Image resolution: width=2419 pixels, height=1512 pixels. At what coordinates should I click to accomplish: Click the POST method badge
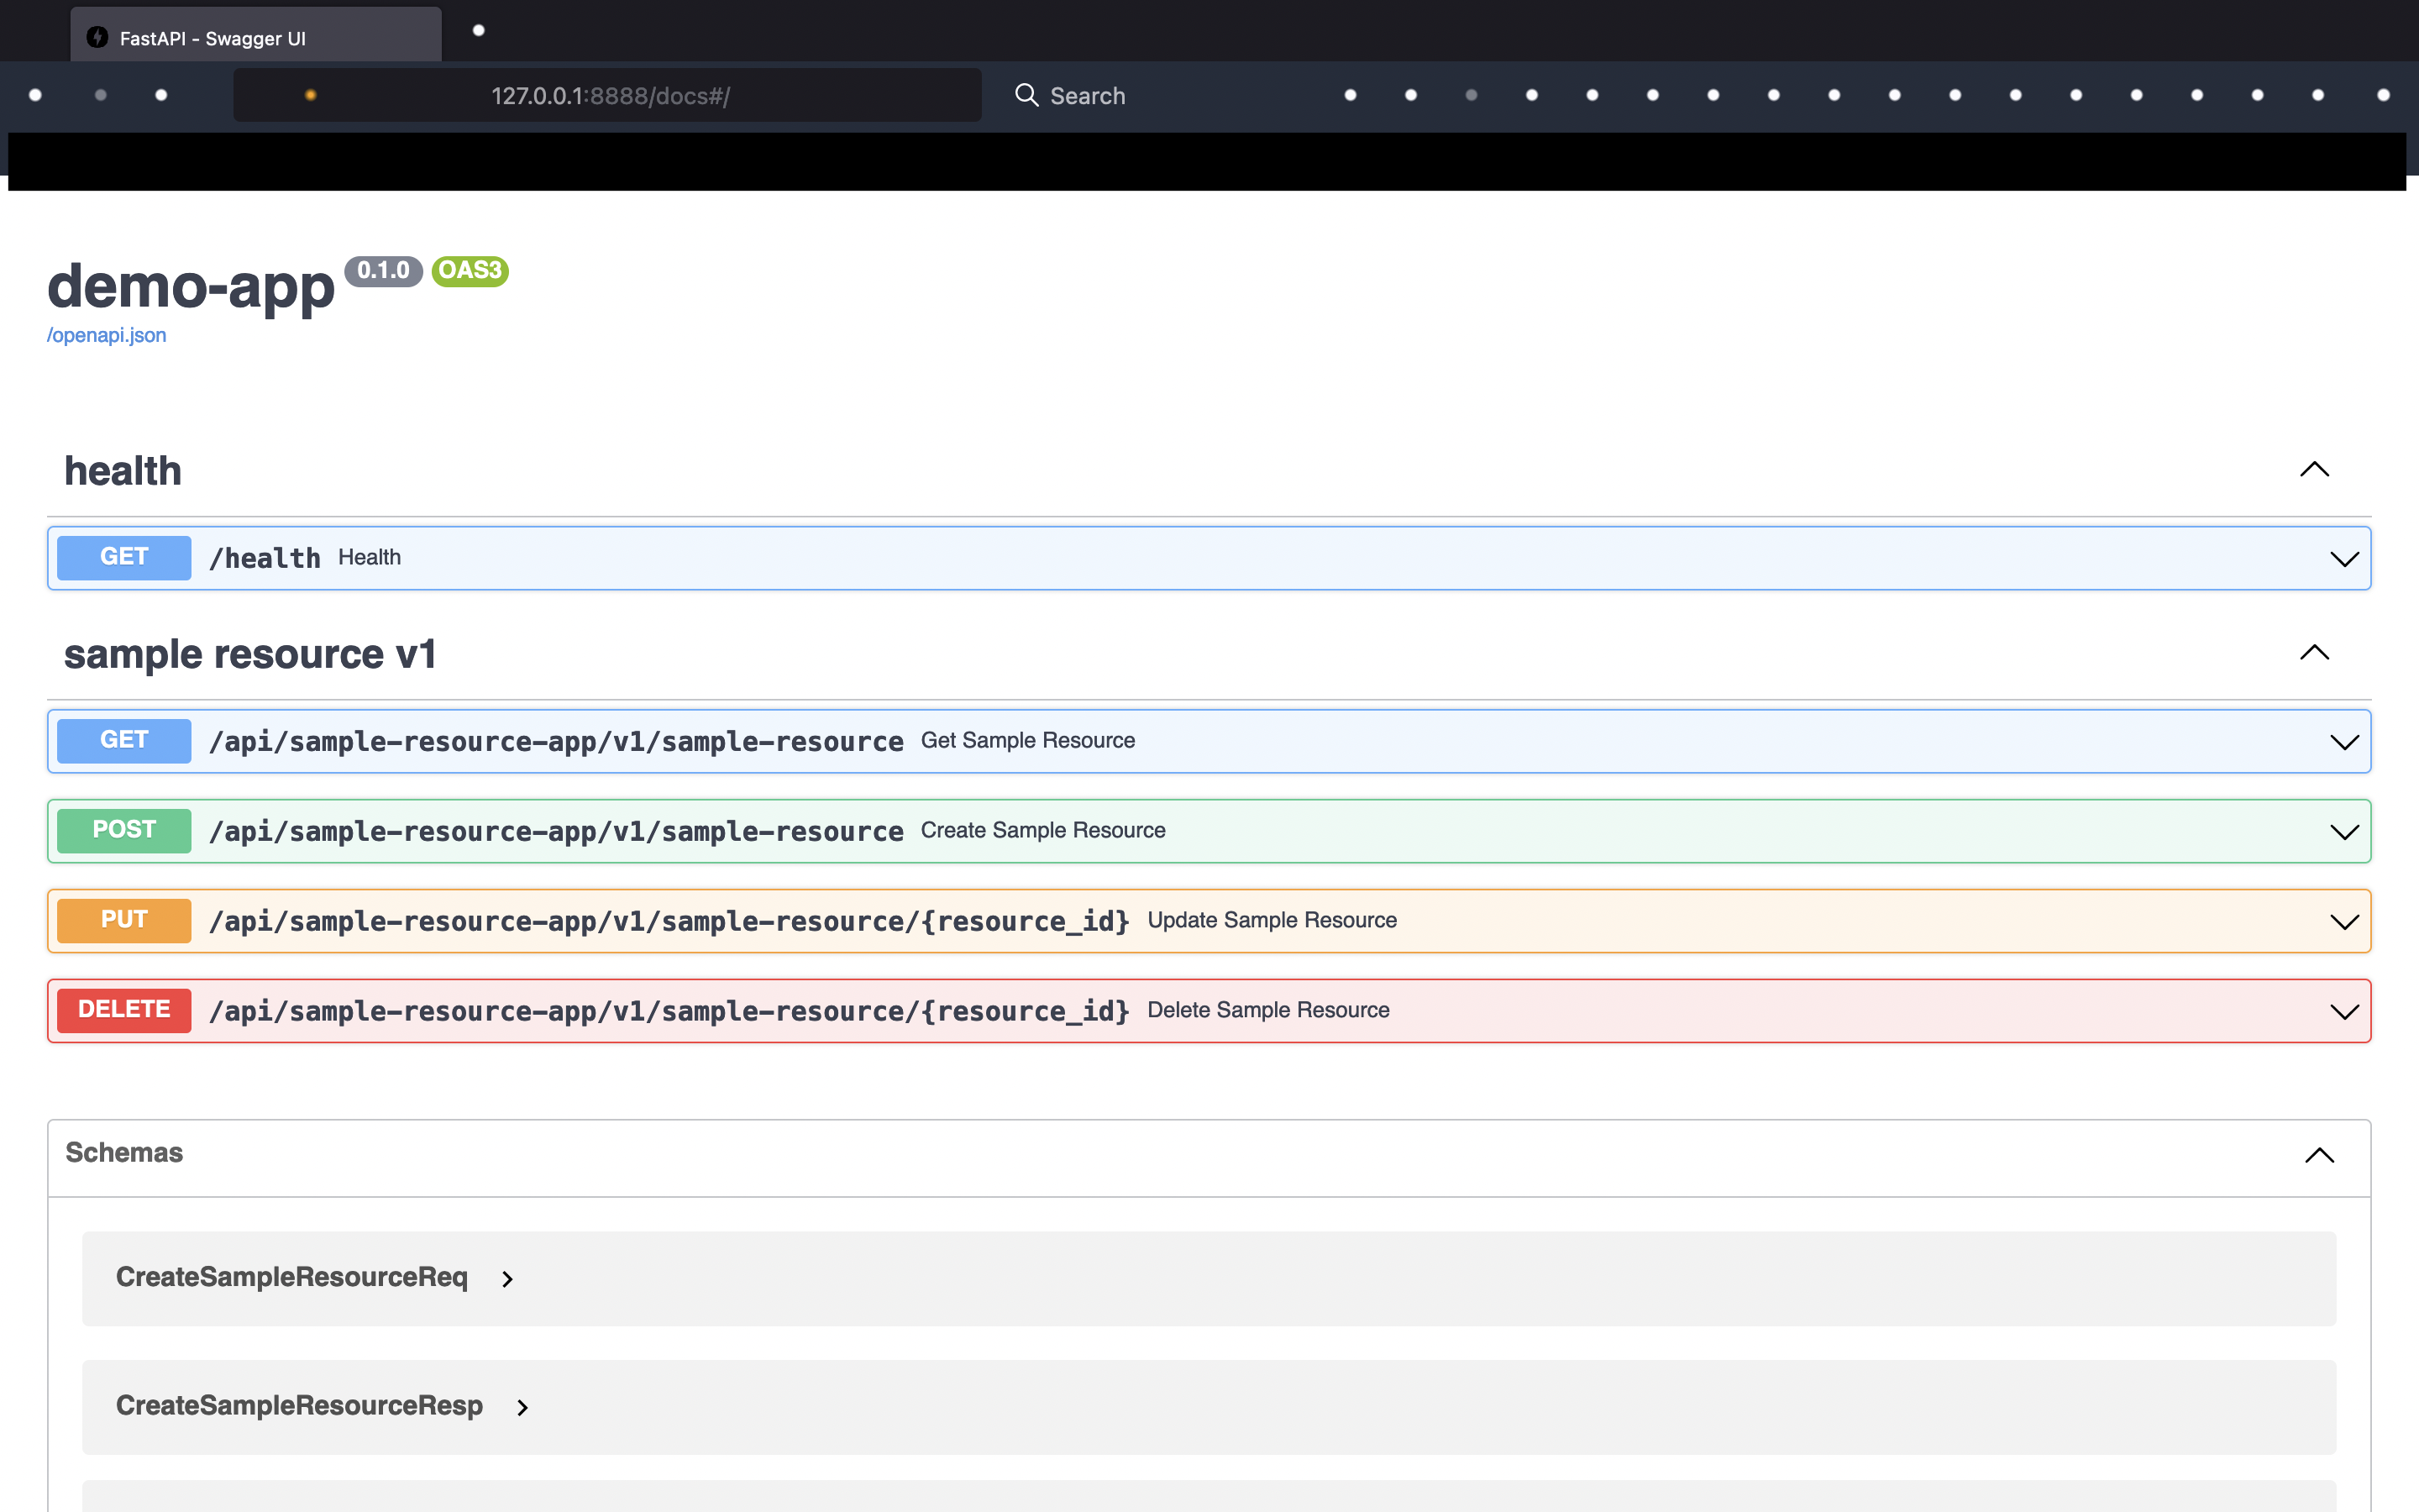[x=124, y=830]
